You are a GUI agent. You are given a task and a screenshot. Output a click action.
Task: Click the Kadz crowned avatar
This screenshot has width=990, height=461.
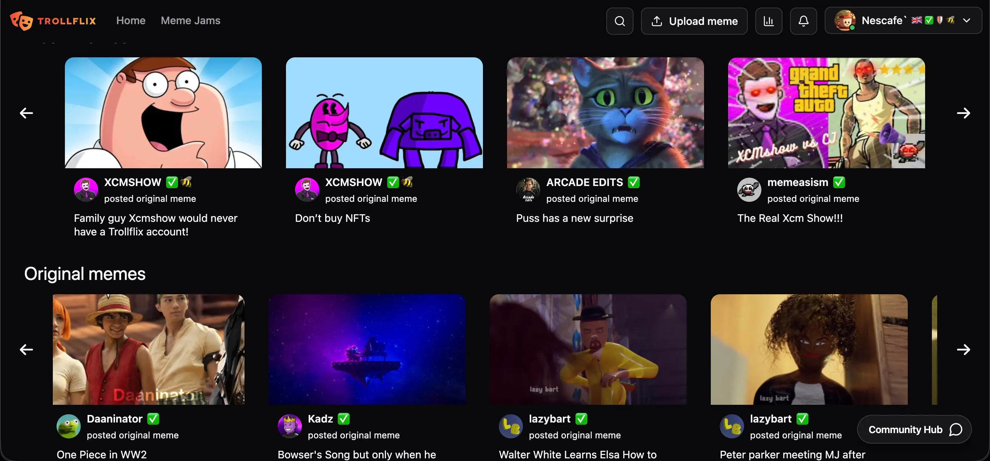coord(289,426)
